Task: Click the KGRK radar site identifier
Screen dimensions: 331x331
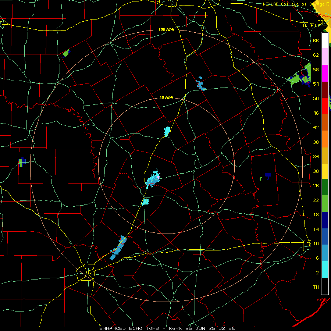Action: [x=176, y=328]
